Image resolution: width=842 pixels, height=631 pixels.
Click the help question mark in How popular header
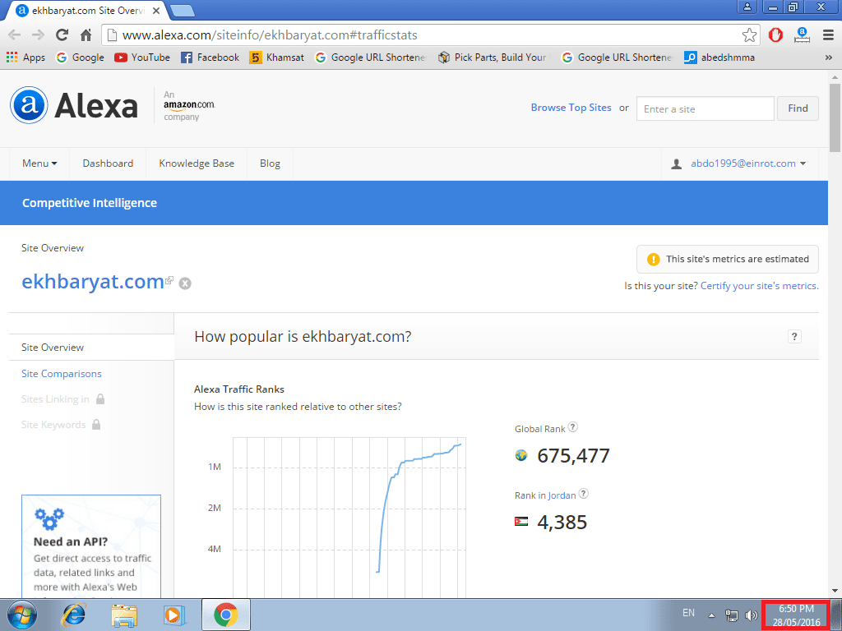794,336
